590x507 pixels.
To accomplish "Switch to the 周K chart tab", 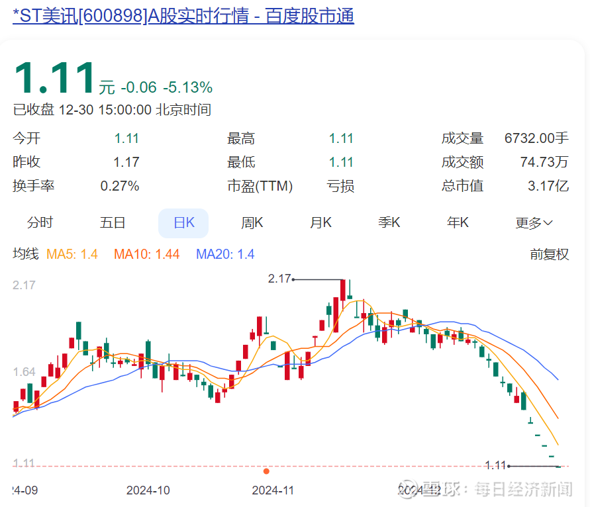I will point(252,222).
